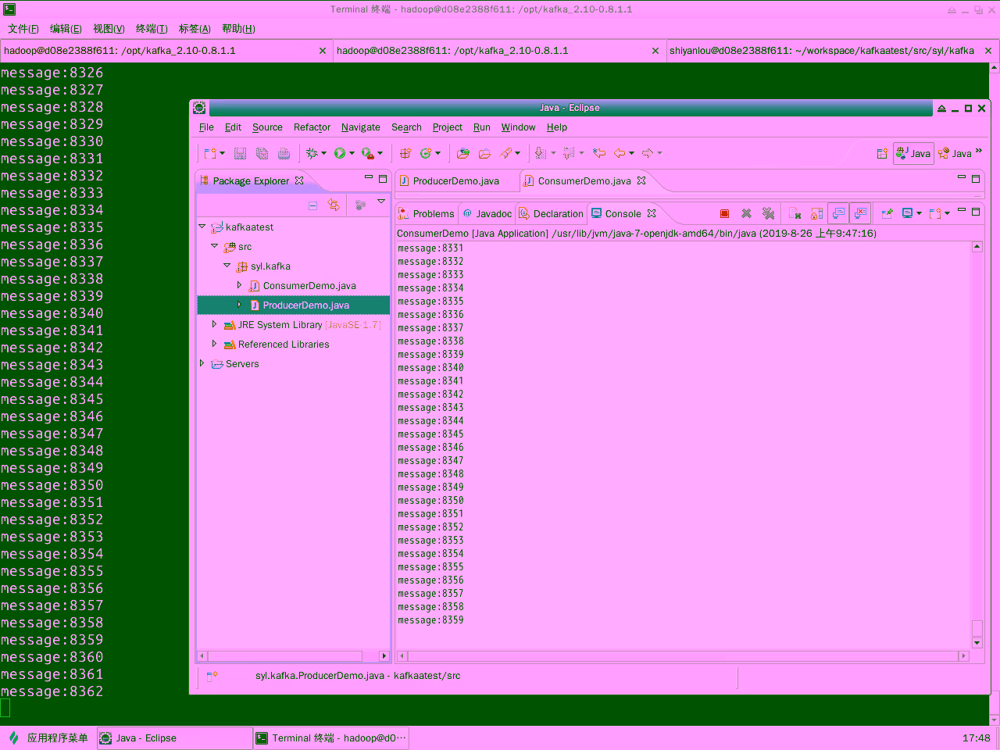
Task: Open the 应用程序菜单 applications menu
Action: pos(48,737)
